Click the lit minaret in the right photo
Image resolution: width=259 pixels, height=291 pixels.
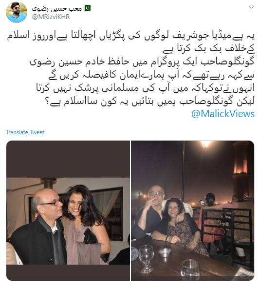(x=242, y=171)
